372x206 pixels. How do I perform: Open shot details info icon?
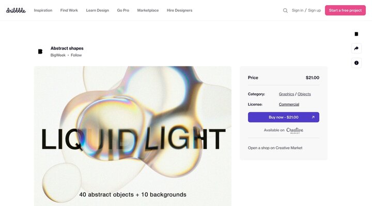point(357,63)
